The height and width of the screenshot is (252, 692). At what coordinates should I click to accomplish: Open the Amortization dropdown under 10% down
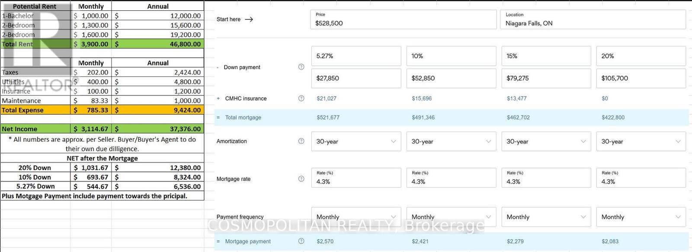click(451, 142)
